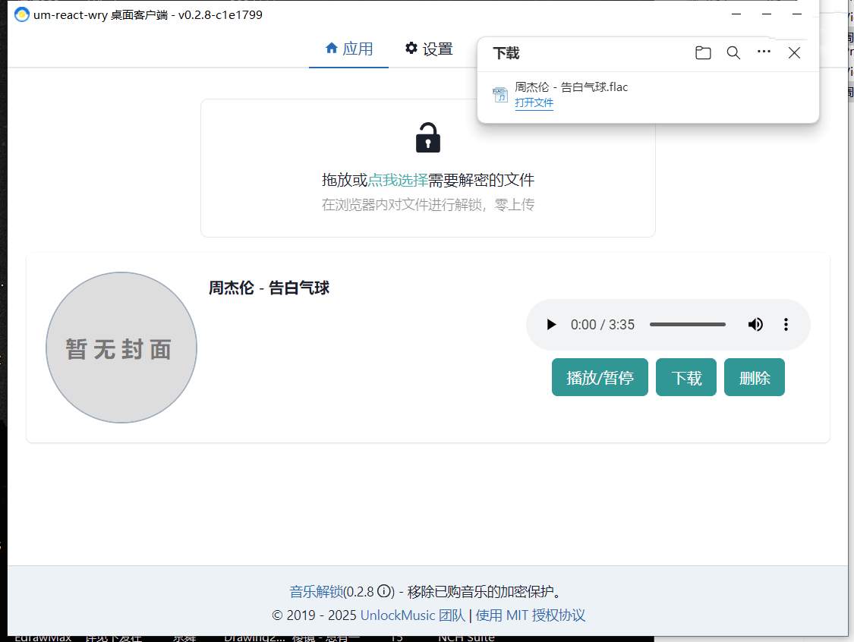
Task: Click the 播放/暂停 button
Action: pyautogui.click(x=600, y=377)
